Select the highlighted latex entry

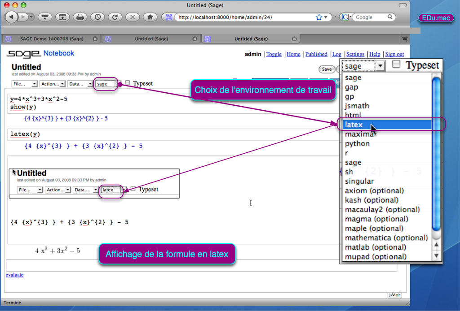click(x=387, y=125)
